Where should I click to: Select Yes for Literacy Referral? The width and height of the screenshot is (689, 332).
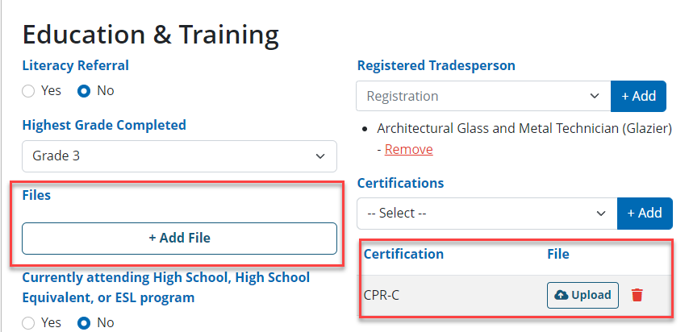28,91
